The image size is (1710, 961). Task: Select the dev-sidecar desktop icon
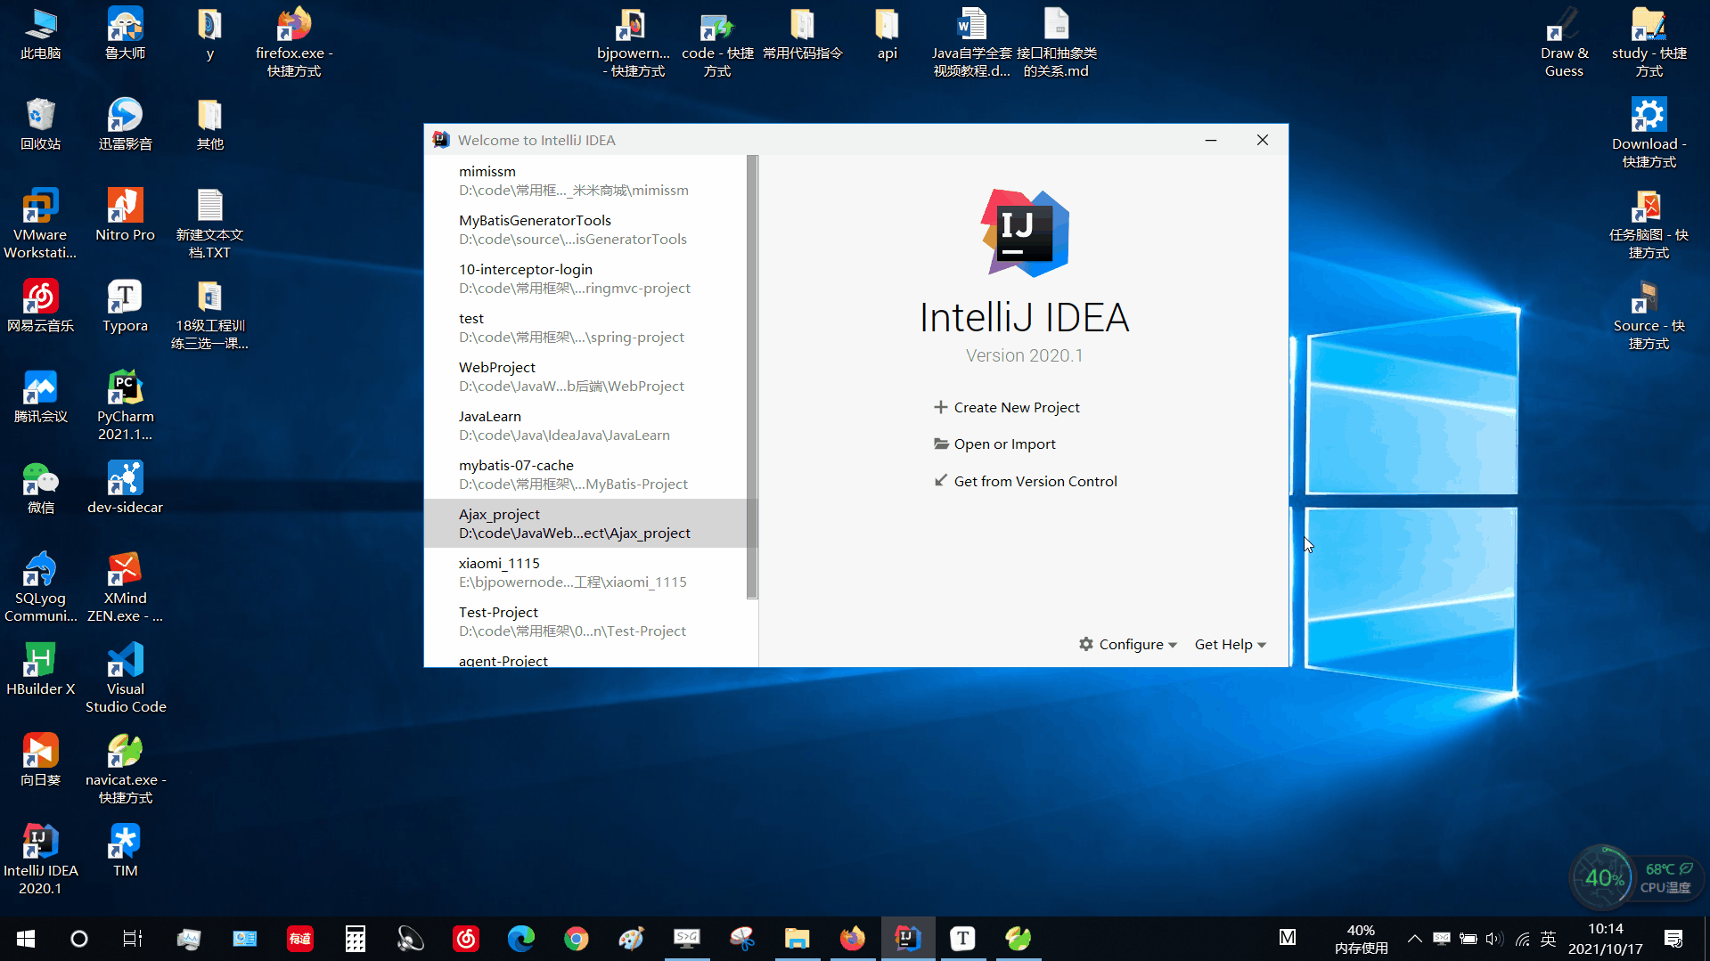point(126,488)
